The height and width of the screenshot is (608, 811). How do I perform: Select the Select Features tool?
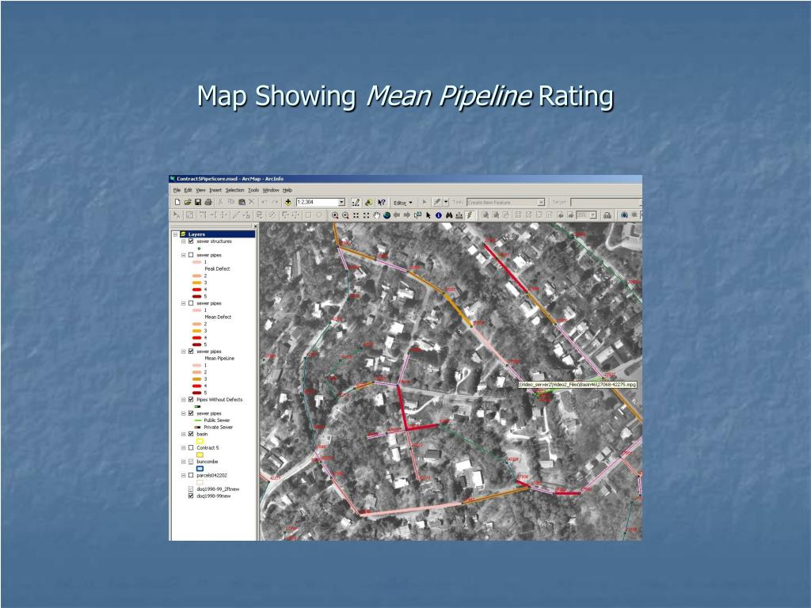pyautogui.click(x=417, y=215)
